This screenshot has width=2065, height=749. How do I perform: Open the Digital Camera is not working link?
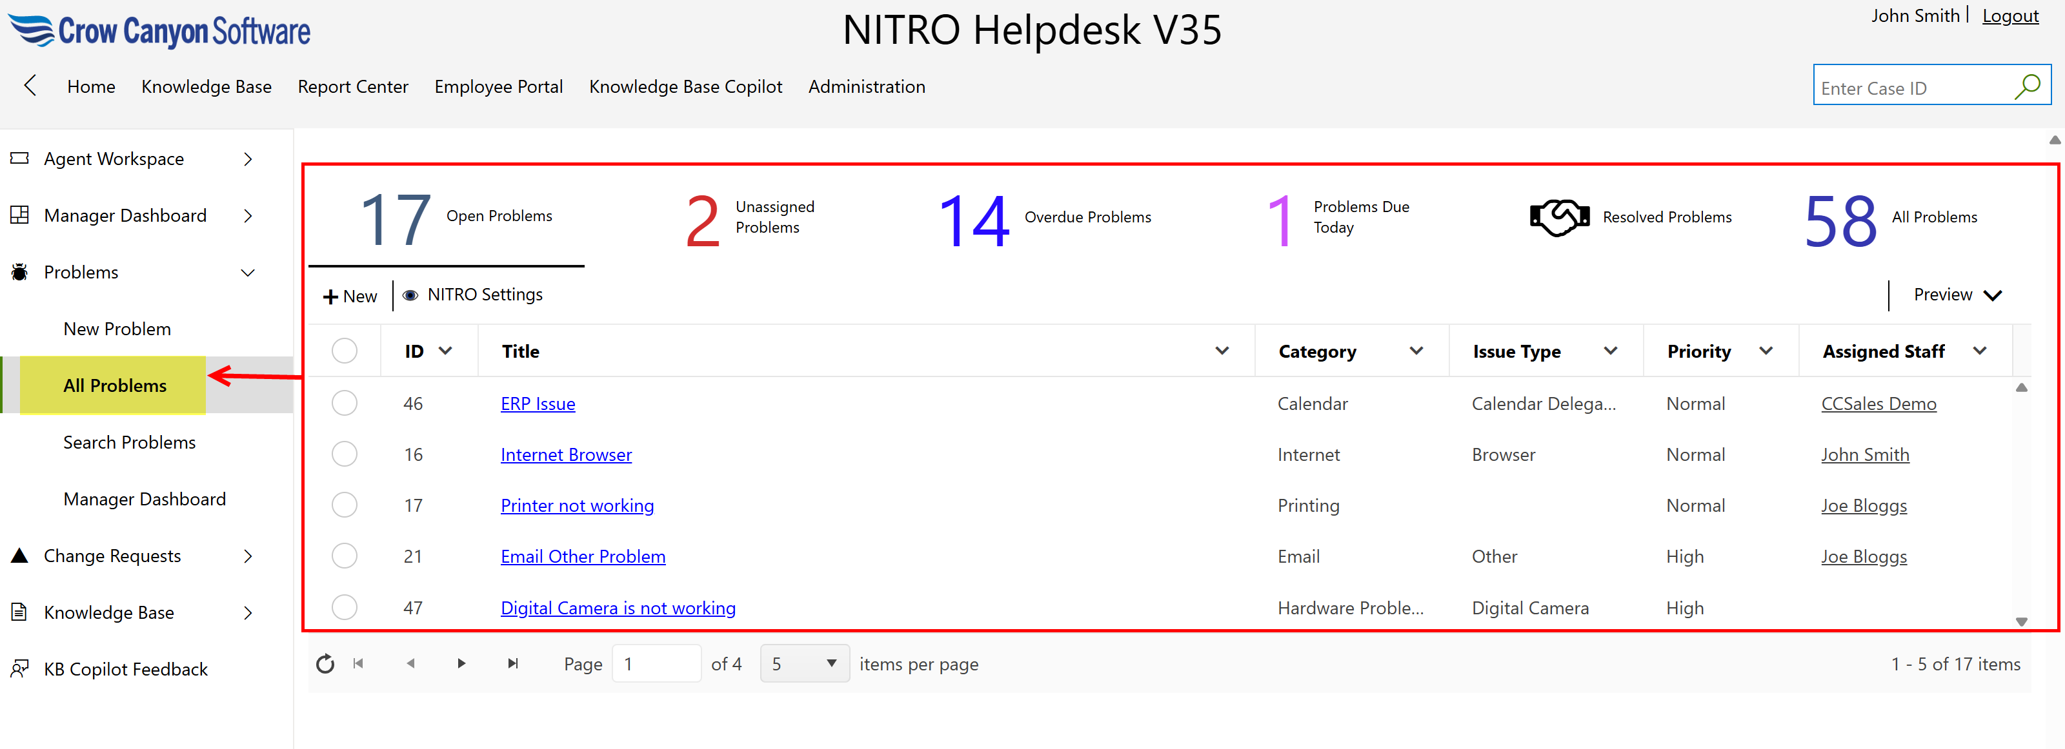[x=618, y=608]
